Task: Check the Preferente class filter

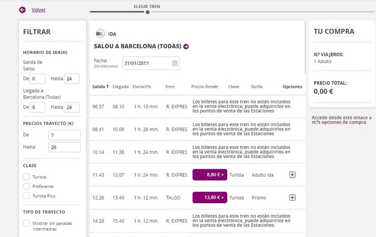Action: point(27,186)
